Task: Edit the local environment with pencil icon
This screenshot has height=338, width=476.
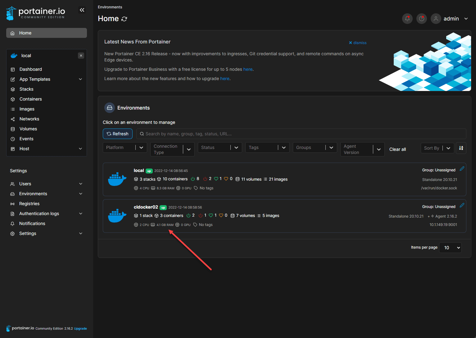Action: tap(462, 169)
